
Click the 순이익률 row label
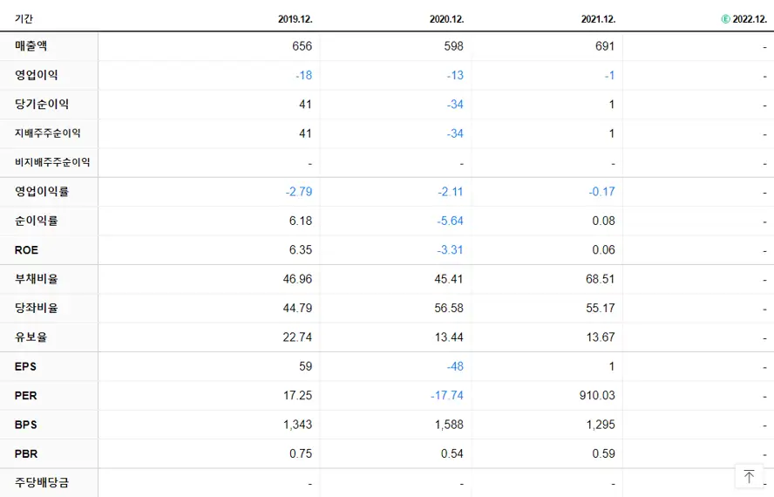[37, 221]
